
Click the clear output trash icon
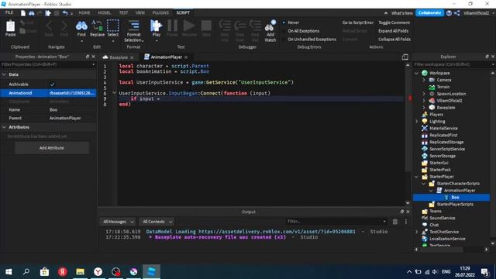(395, 222)
